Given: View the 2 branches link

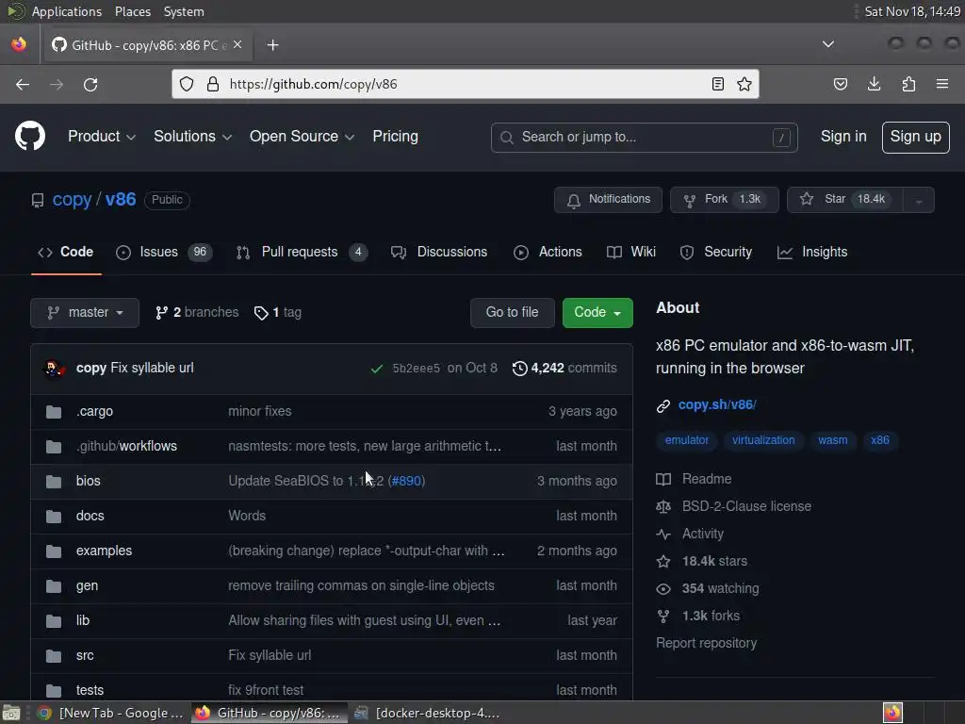Looking at the screenshot, I should pyautogui.click(x=197, y=312).
